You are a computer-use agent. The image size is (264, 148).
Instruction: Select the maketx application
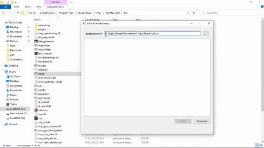point(42,66)
